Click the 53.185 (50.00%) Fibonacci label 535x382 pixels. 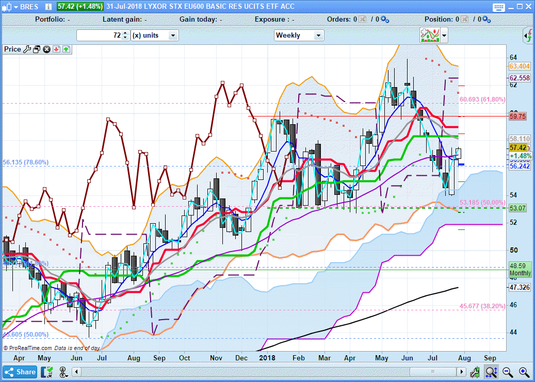point(482,202)
